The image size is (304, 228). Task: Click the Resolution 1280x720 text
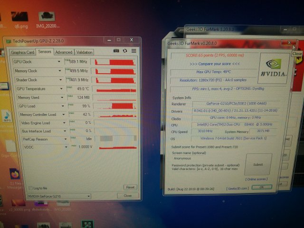[213, 80]
